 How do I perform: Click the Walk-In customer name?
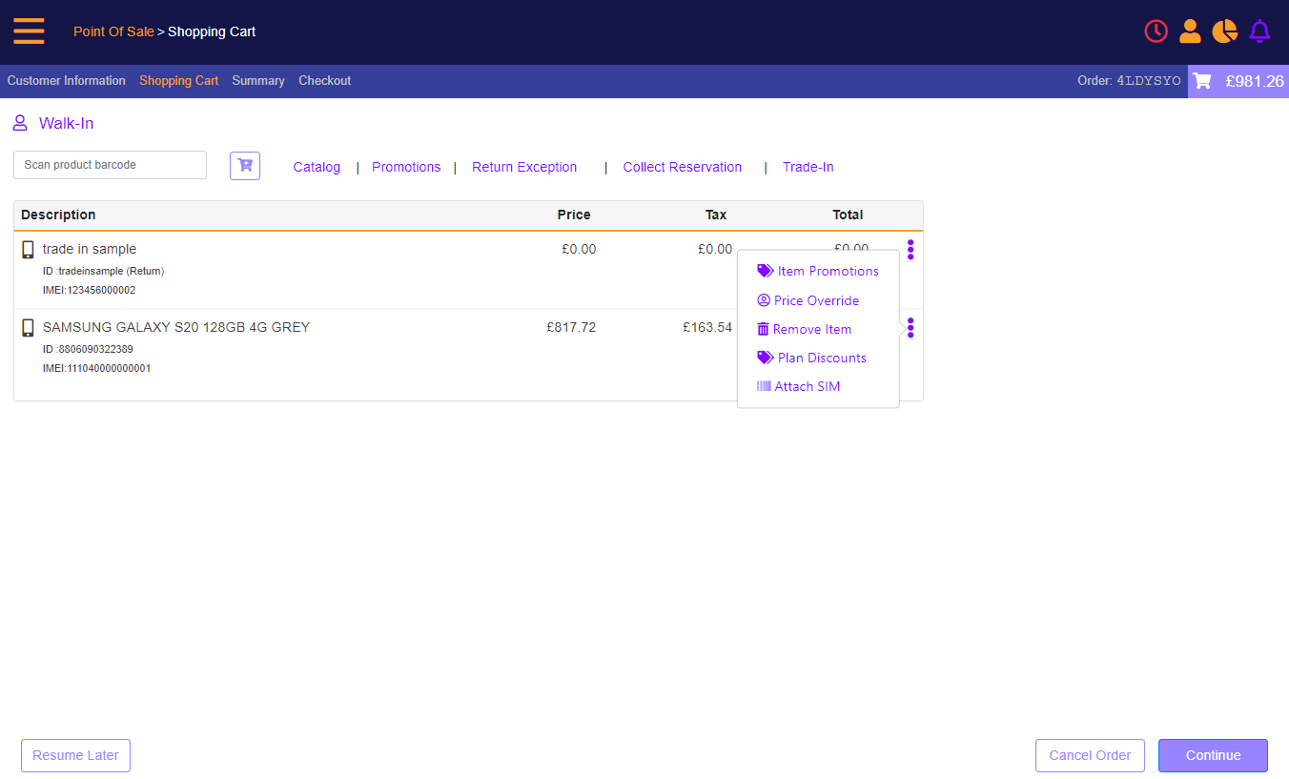[x=67, y=123]
